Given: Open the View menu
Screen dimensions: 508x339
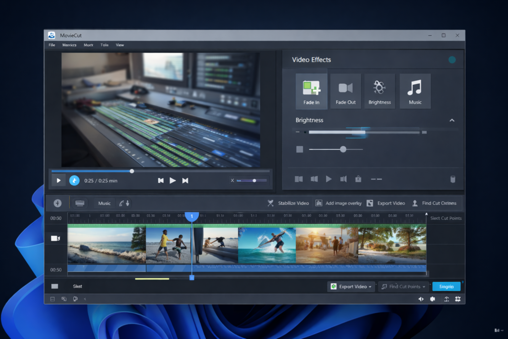Looking at the screenshot, I should [120, 45].
